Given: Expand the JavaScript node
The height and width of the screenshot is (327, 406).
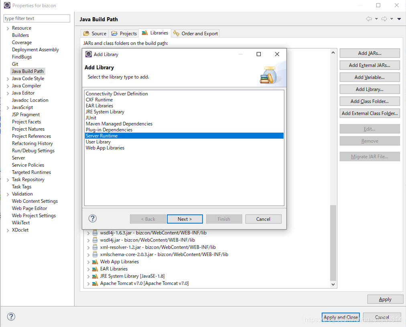Looking at the screenshot, I should [x=8, y=108].
